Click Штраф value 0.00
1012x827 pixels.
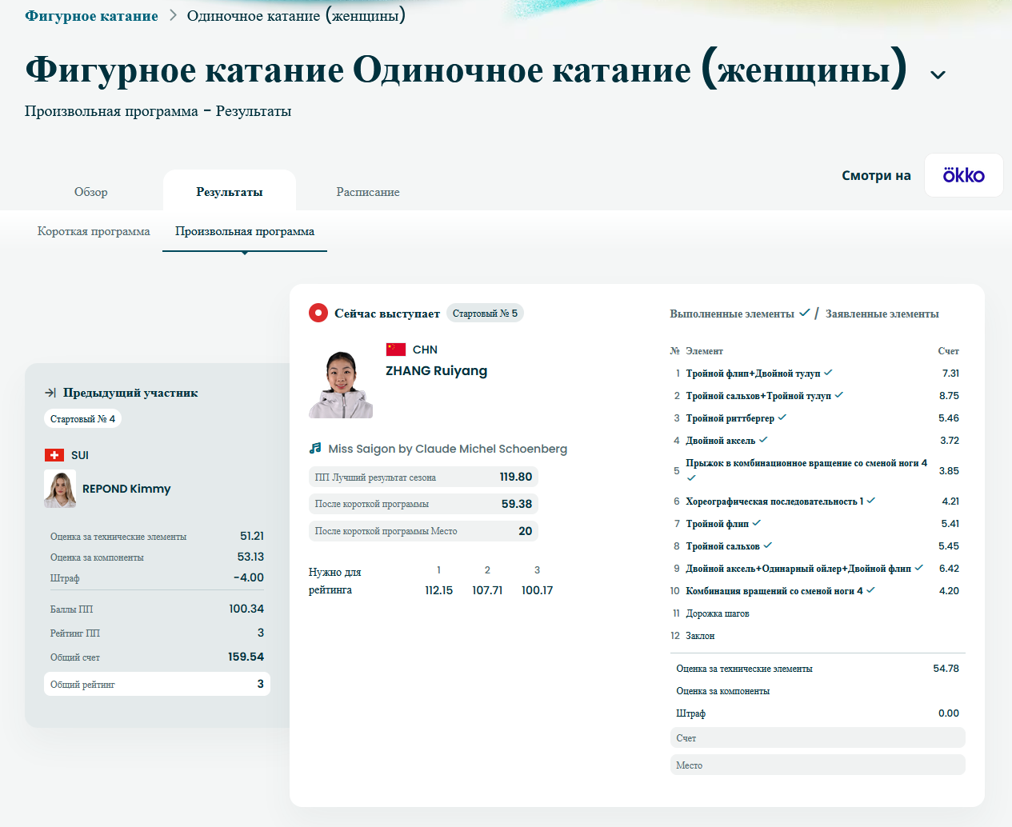tap(949, 713)
